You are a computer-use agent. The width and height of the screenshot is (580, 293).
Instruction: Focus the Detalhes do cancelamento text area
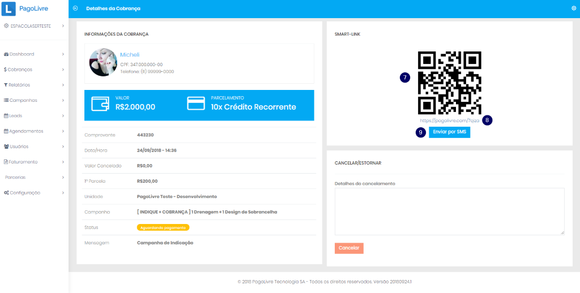449,212
